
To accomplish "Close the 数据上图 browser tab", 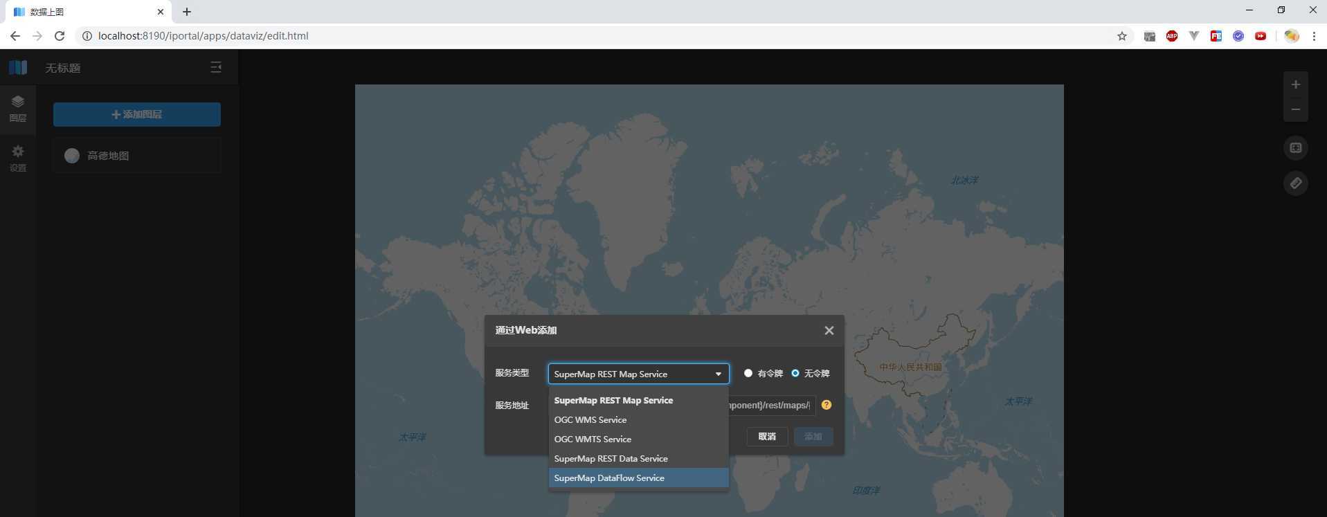I will click(x=161, y=12).
